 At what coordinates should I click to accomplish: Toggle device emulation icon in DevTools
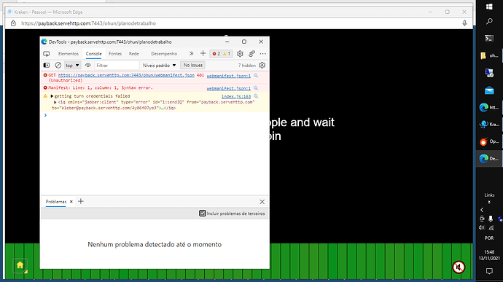tap(47, 54)
